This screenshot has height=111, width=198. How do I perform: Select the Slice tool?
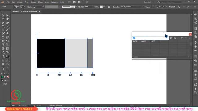coord(7,60)
